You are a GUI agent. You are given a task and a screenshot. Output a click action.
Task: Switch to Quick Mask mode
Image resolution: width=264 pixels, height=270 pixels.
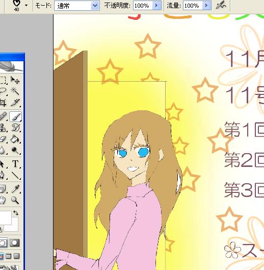(x=14, y=243)
